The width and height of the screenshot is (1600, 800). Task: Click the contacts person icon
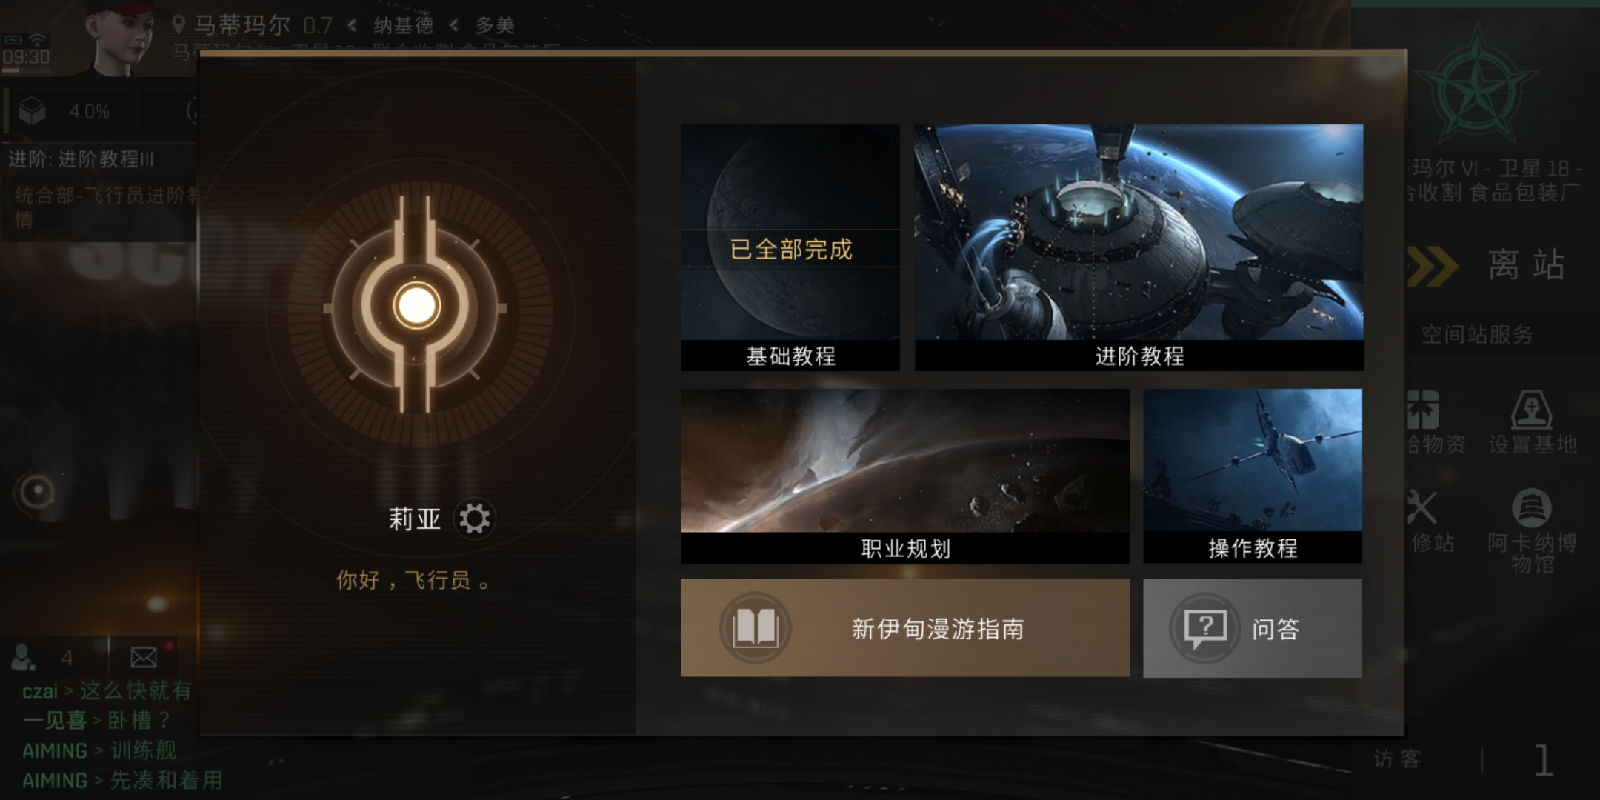[22, 657]
